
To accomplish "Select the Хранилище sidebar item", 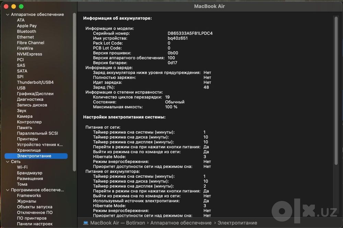I will (x=29, y=151).
